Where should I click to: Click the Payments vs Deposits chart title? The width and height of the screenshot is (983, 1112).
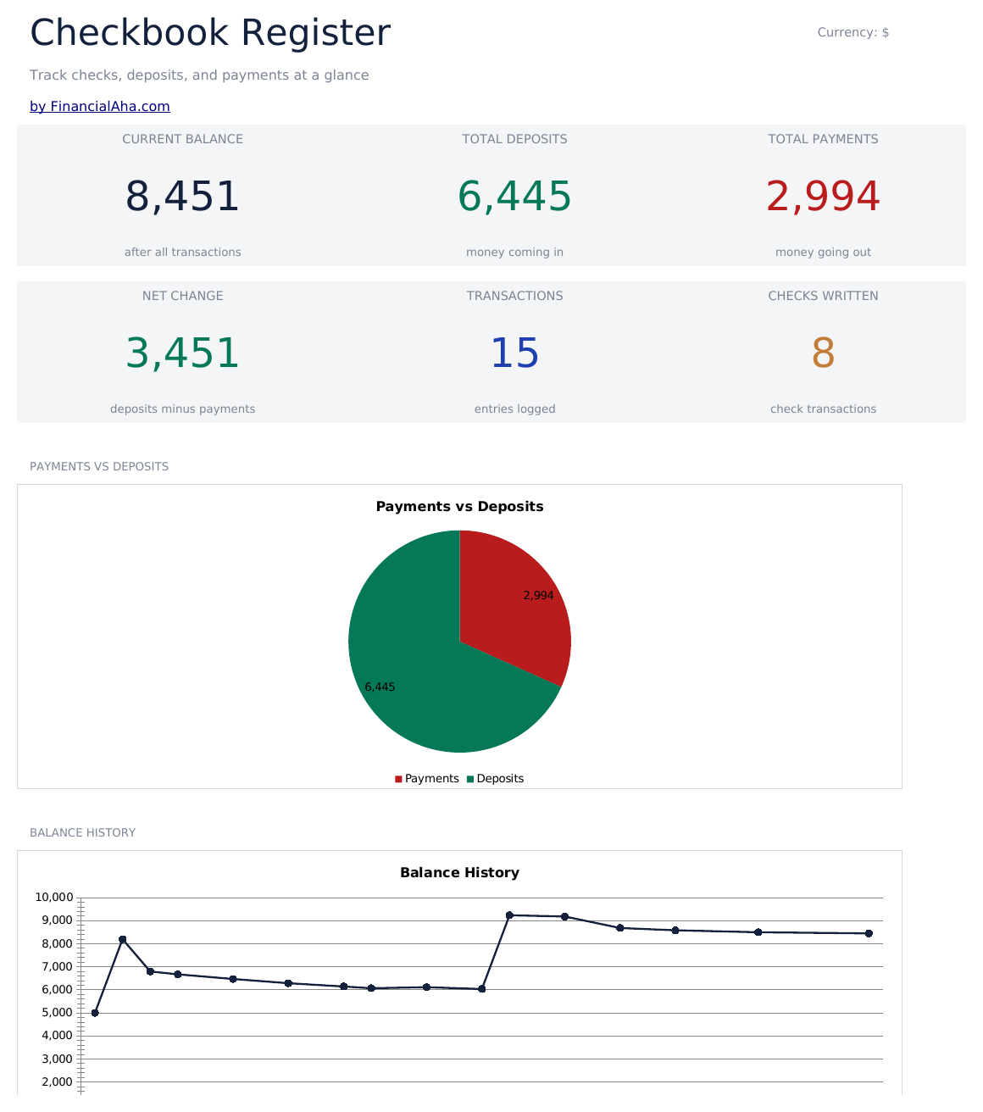point(459,506)
